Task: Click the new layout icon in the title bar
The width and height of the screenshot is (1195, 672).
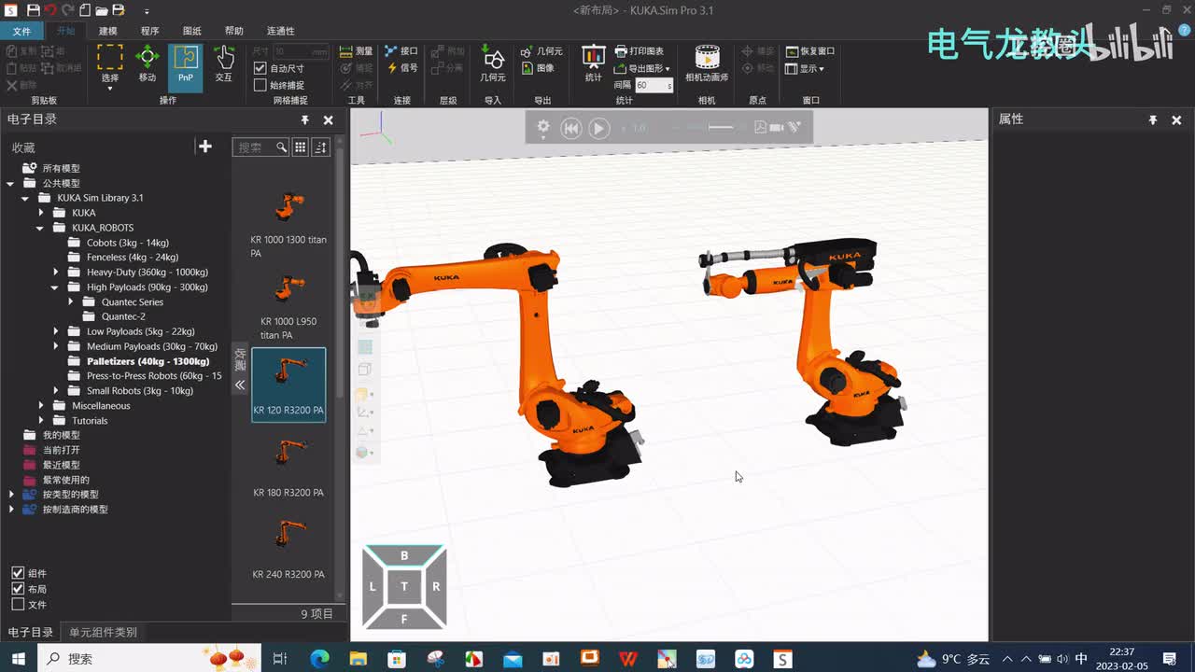Action: [x=85, y=10]
